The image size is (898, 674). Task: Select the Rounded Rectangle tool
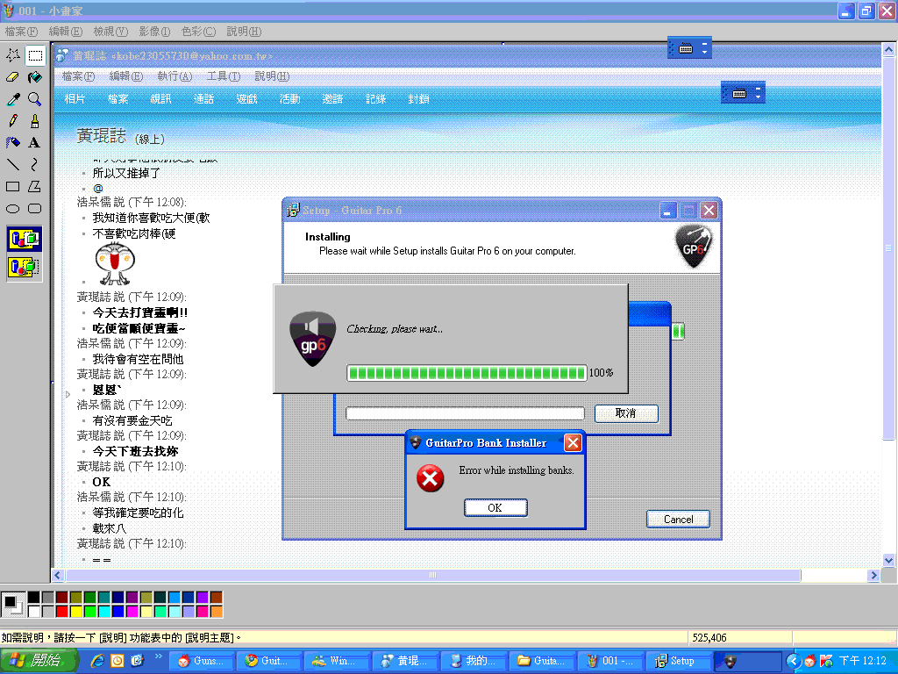click(35, 209)
